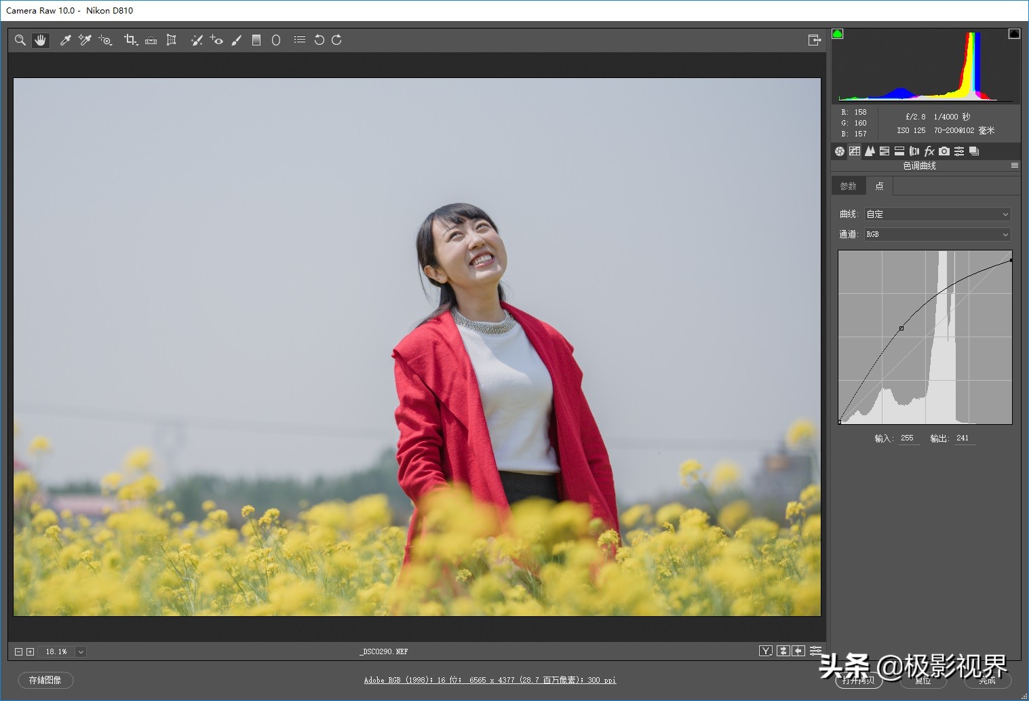
Task: Open the Split Toning panel icon
Action: pyautogui.click(x=899, y=151)
